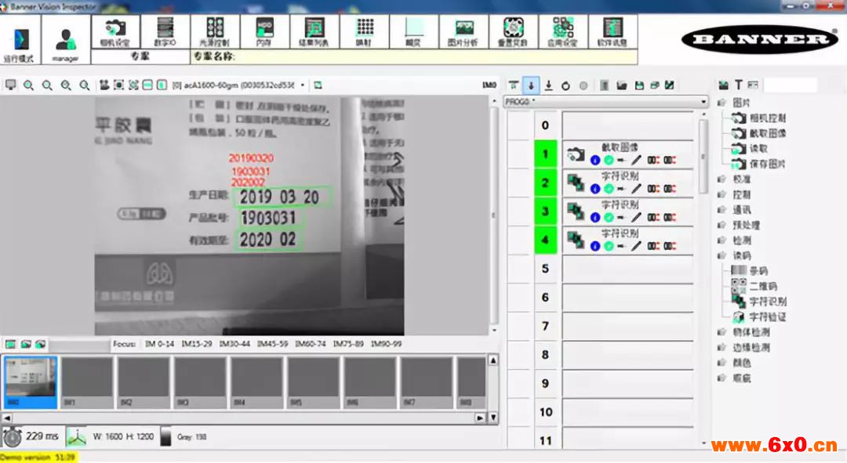Select the IM60-74 focus range
The image size is (847, 463).
(310, 344)
